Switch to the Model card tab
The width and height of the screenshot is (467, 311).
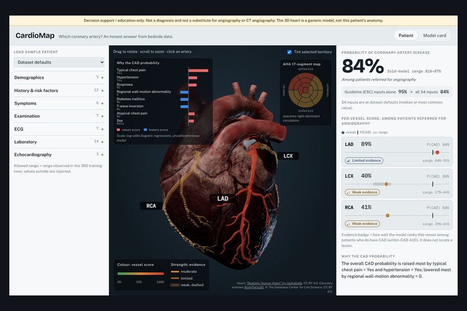click(x=435, y=35)
